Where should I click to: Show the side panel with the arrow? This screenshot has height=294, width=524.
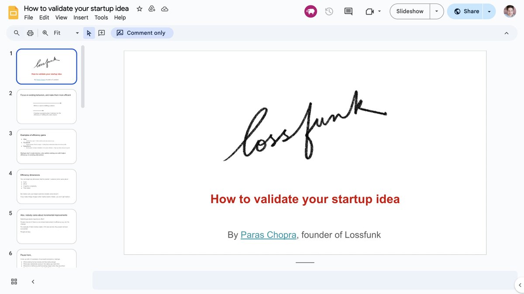tap(520, 285)
